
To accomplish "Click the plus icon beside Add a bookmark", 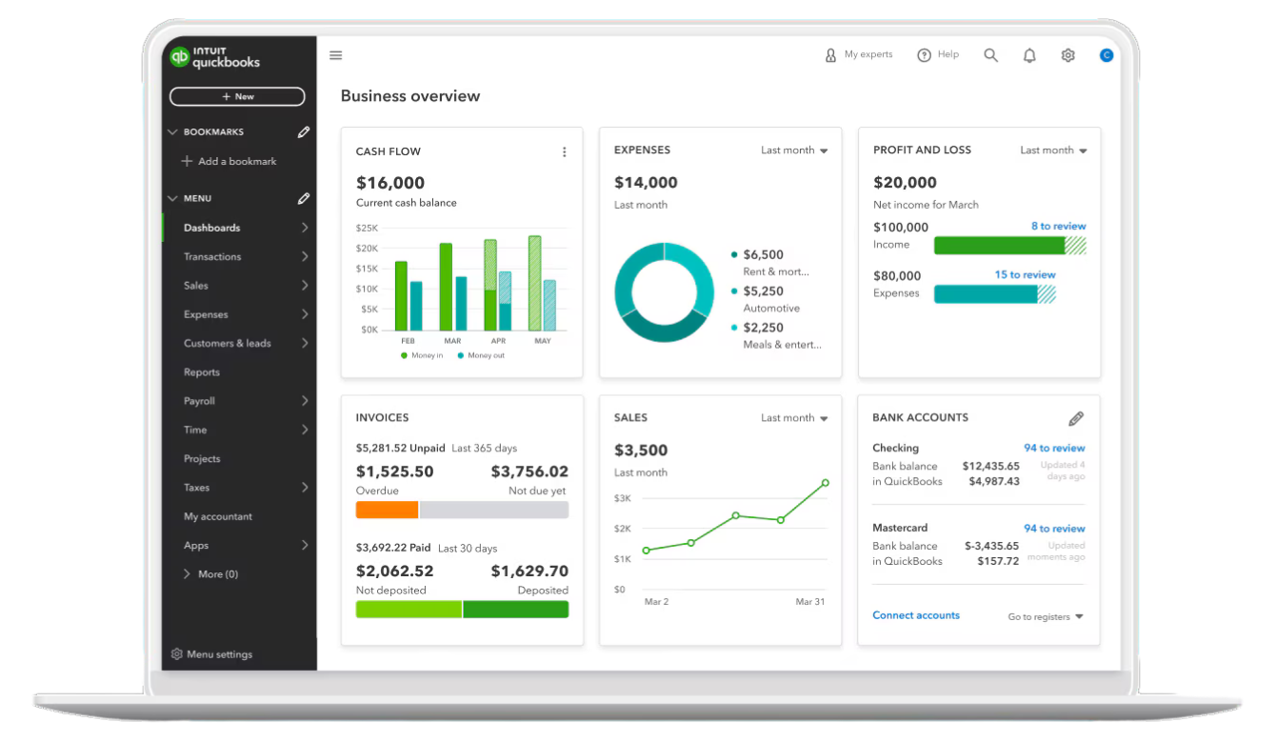I will pos(188,162).
